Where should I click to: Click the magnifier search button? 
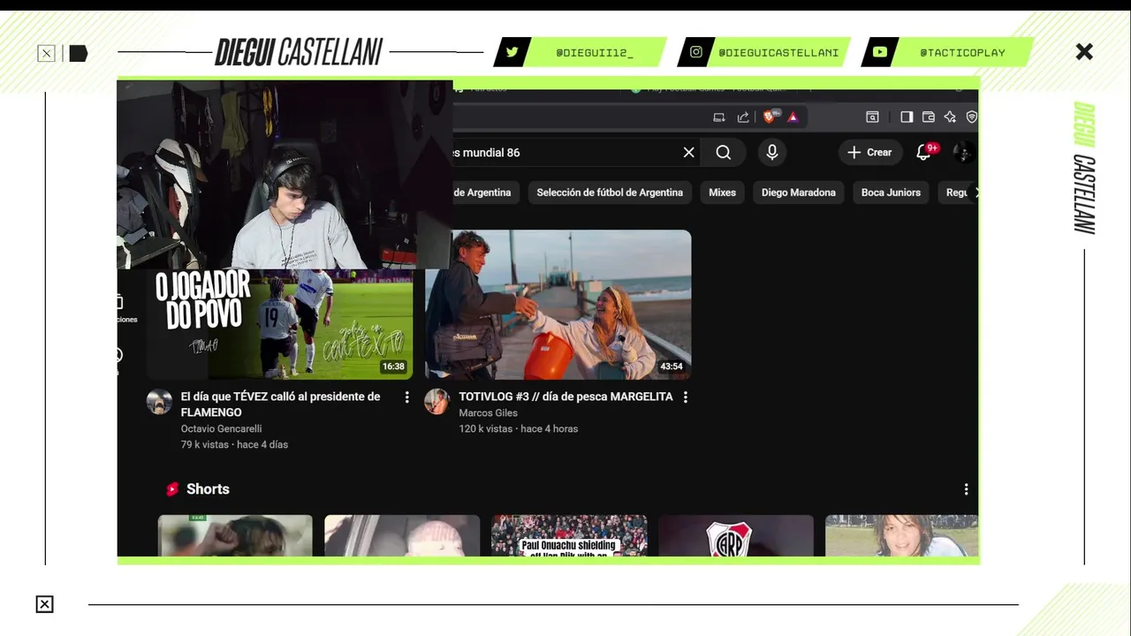pos(723,153)
